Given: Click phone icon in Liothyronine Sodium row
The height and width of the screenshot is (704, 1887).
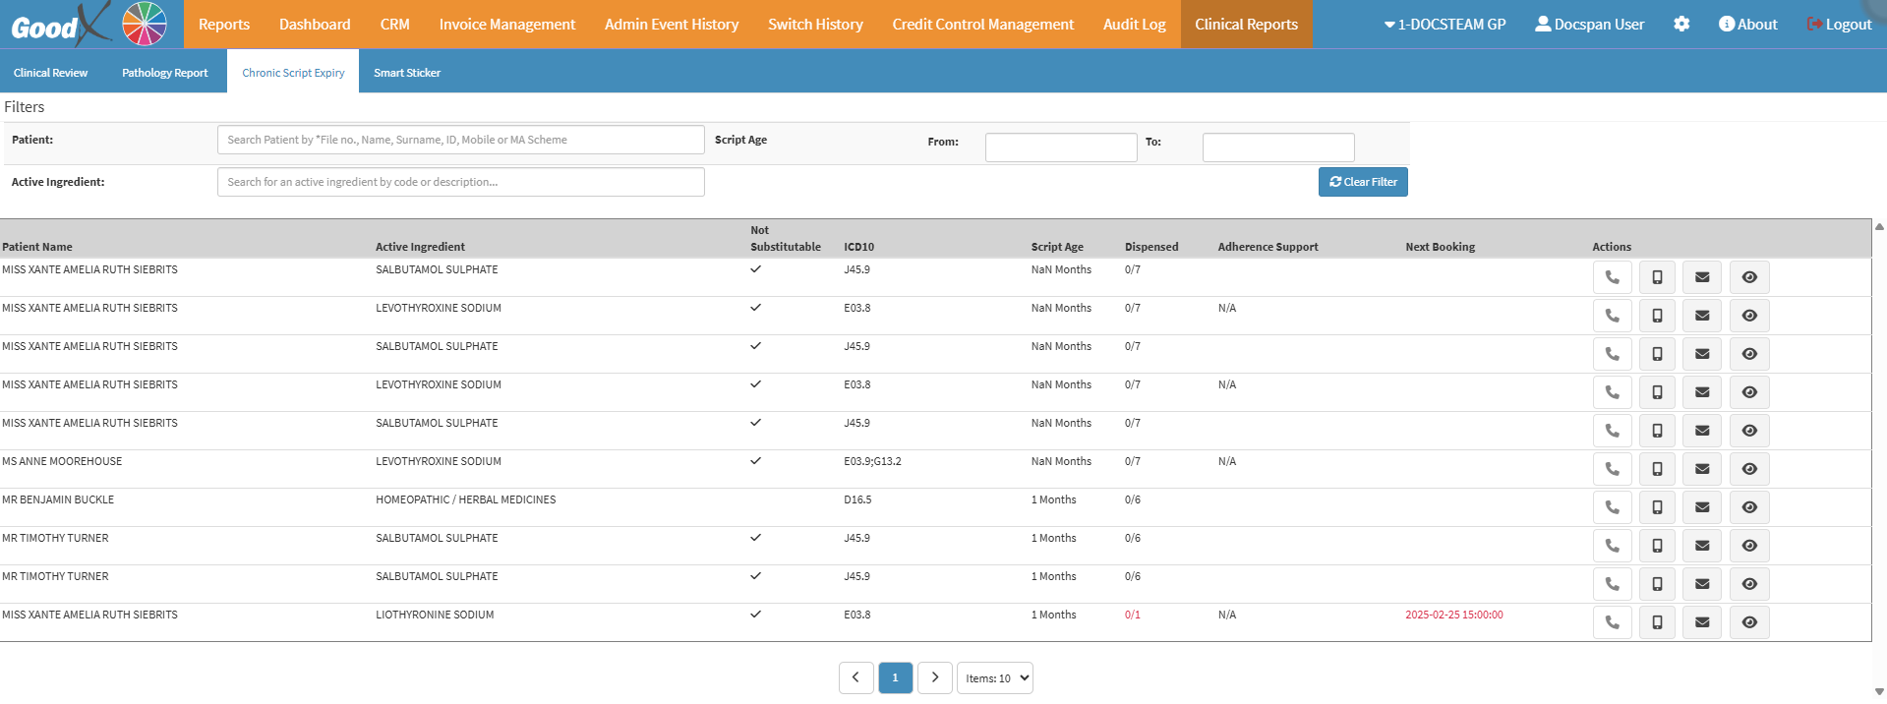Looking at the screenshot, I should pyautogui.click(x=1612, y=622).
